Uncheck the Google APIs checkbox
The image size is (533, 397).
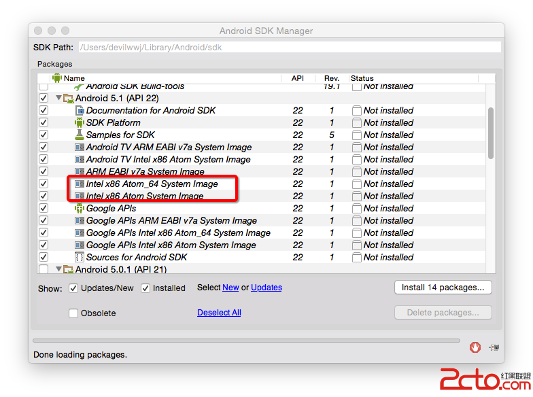click(44, 208)
